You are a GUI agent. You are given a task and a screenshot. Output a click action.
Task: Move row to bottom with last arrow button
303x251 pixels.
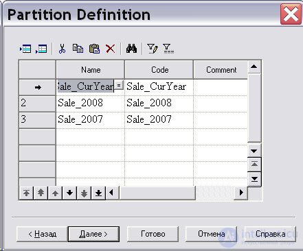98,193
